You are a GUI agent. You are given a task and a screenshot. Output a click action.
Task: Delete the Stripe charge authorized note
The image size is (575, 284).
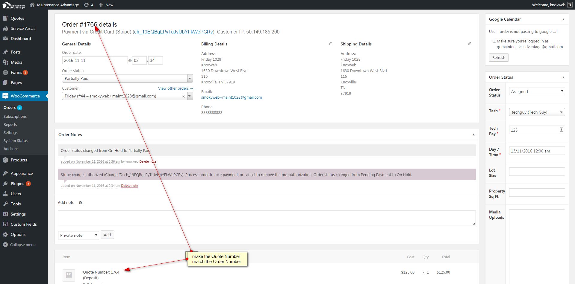click(x=129, y=186)
